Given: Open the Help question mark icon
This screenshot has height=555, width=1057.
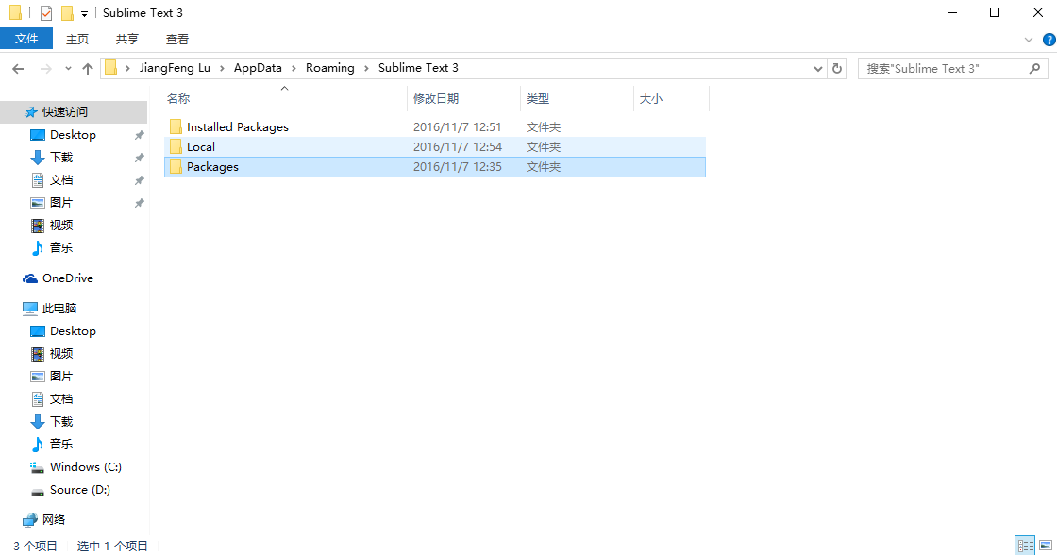Looking at the screenshot, I should [1049, 40].
